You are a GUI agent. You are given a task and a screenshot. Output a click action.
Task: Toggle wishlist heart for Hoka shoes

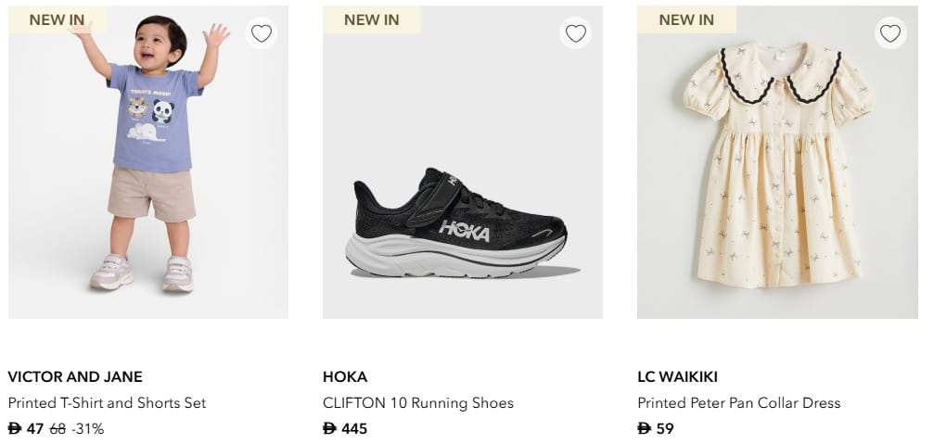(x=575, y=33)
